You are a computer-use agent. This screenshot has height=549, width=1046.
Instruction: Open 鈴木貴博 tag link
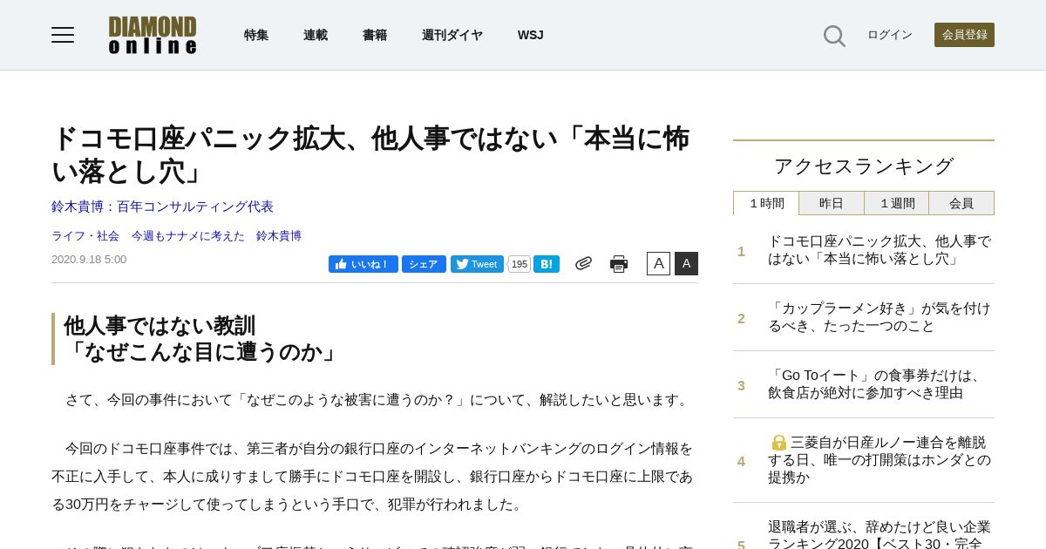279,236
